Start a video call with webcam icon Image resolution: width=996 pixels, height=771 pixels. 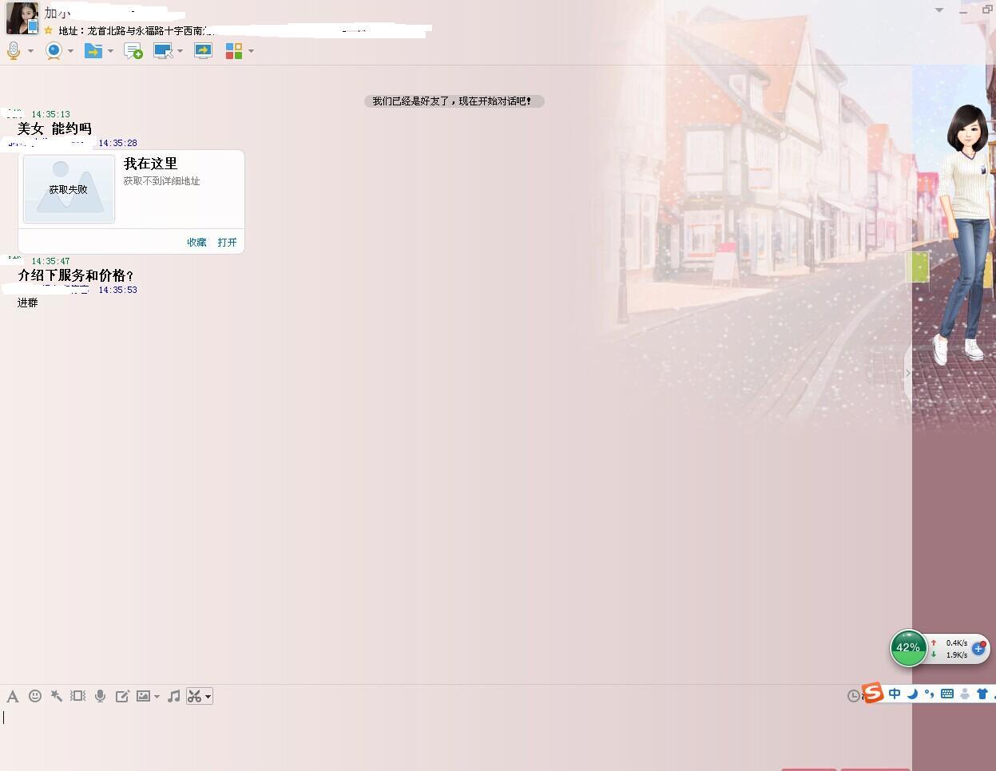54,51
